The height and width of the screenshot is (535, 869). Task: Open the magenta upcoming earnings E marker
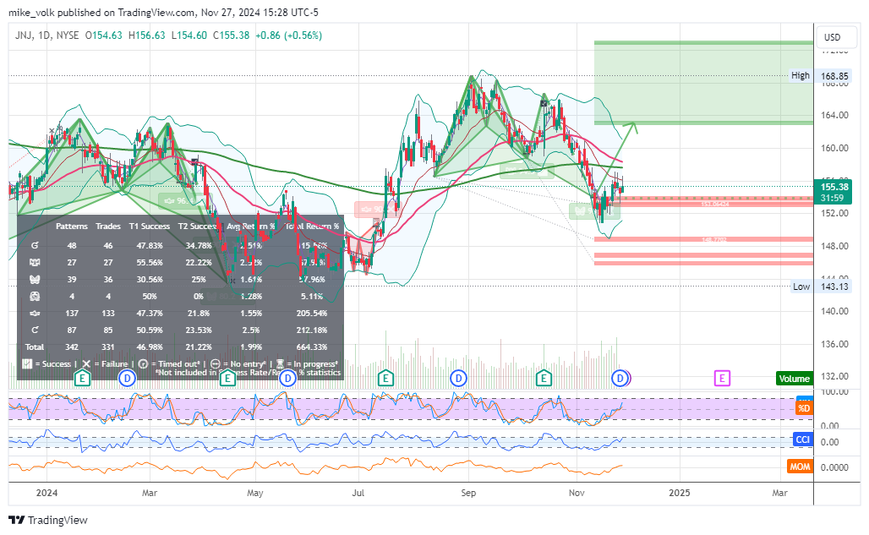click(722, 379)
